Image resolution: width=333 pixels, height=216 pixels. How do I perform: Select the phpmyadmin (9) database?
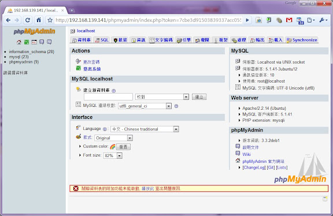[x=24, y=62]
